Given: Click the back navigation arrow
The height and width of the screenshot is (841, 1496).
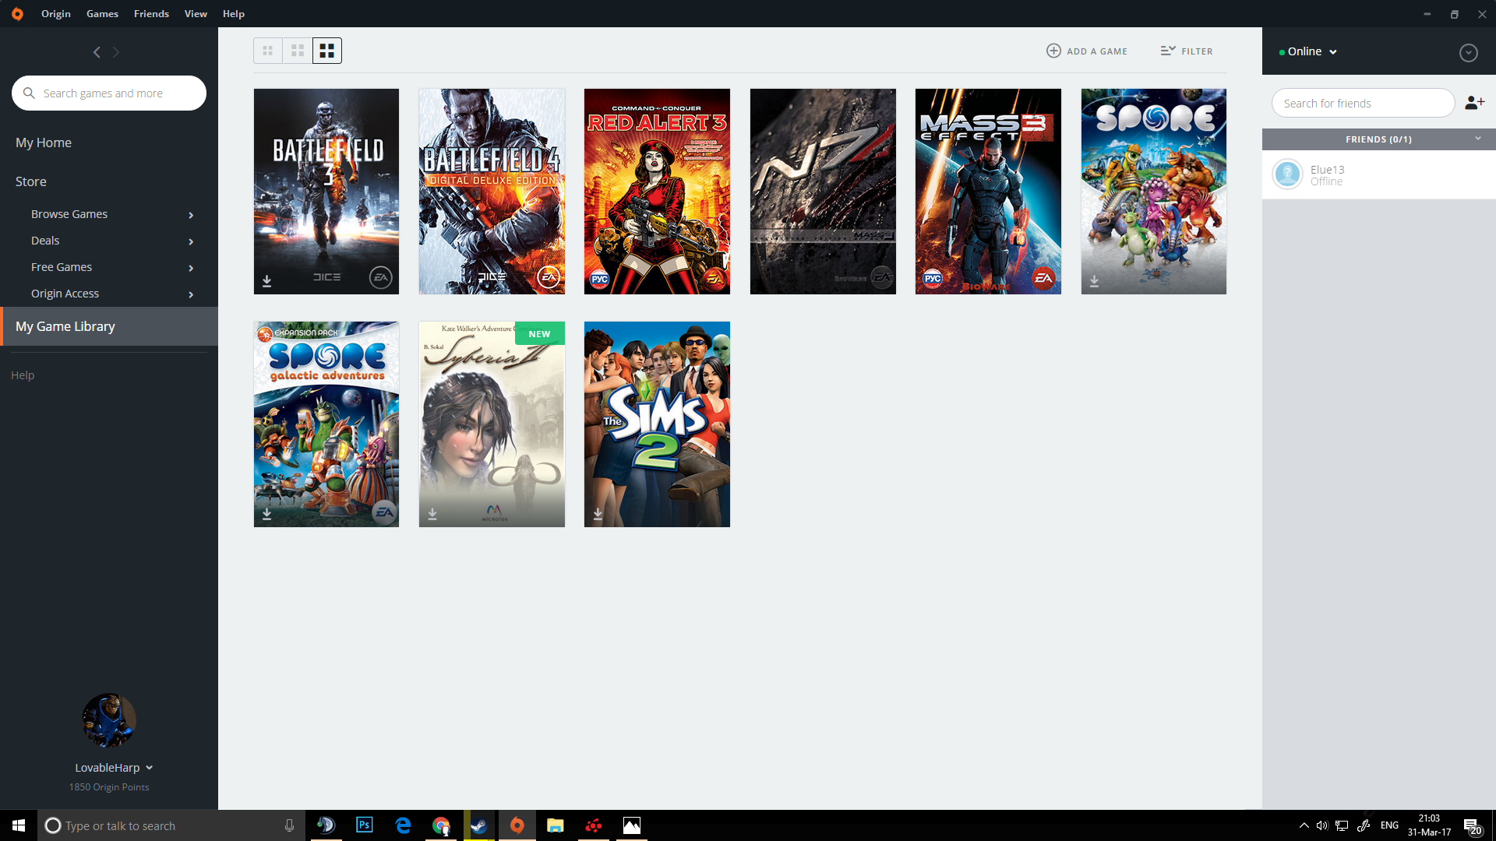Looking at the screenshot, I should point(97,52).
